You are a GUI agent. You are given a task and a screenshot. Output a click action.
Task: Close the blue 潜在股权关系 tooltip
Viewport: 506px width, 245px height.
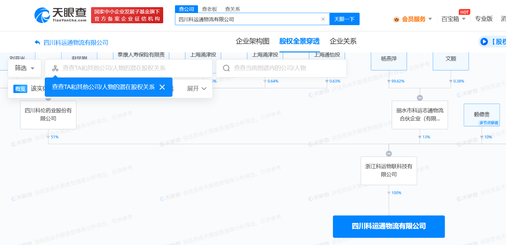click(x=162, y=87)
